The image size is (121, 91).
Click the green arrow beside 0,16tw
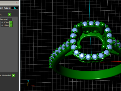tap(11, 26)
